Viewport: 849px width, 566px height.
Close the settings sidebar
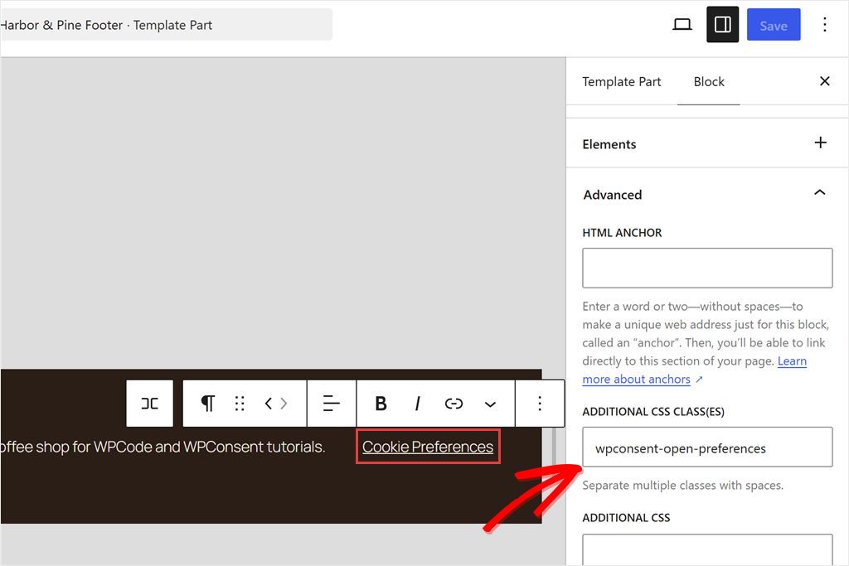click(825, 81)
